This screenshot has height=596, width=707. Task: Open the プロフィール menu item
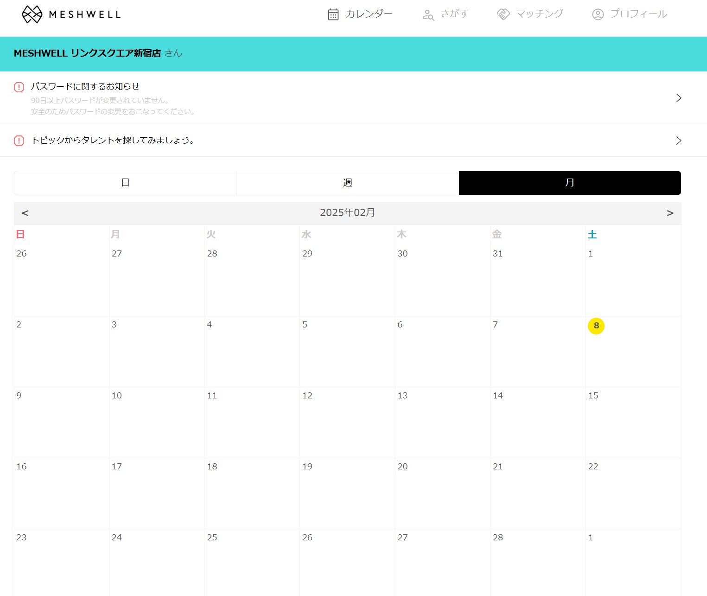[x=630, y=14]
